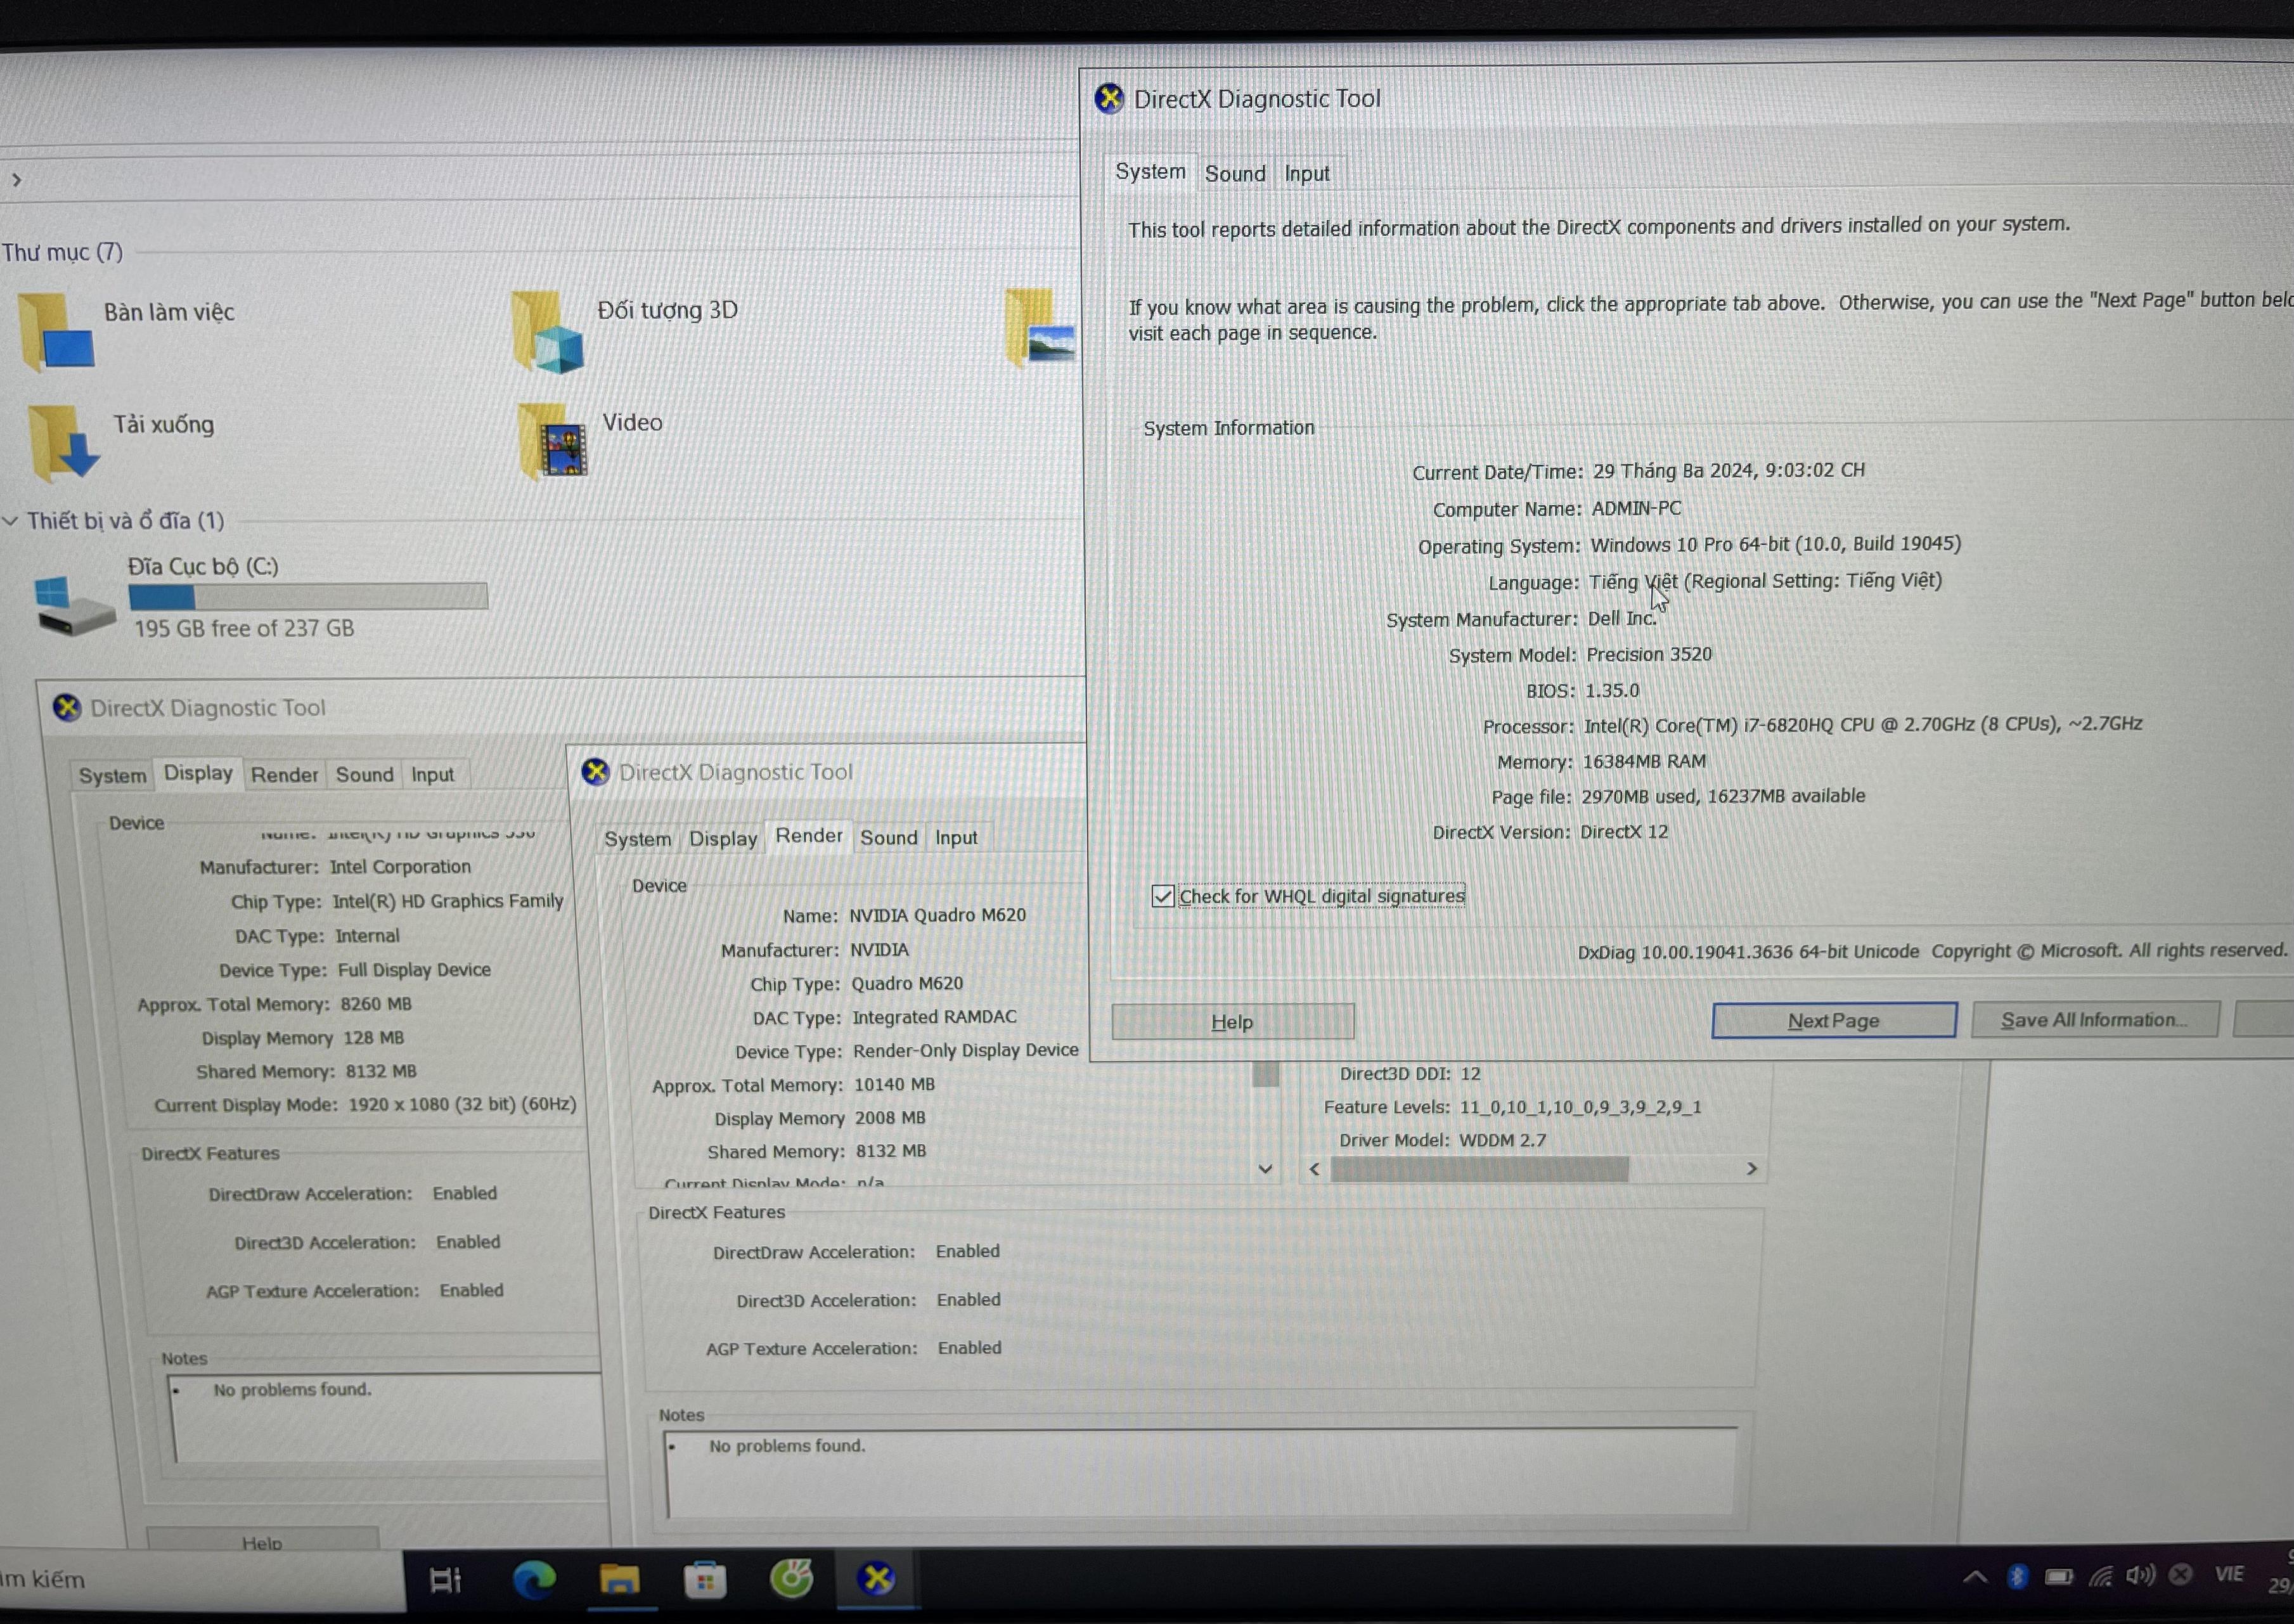Screen dimensions: 2294x1624
Task: Open Task View on the taskbar
Action: click(x=445, y=1580)
